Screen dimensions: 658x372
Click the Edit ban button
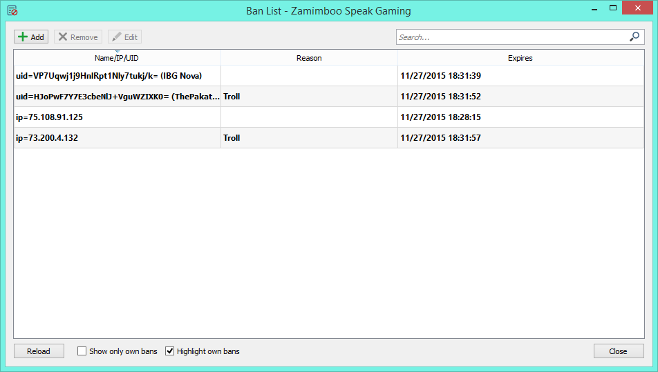point(124,37)
